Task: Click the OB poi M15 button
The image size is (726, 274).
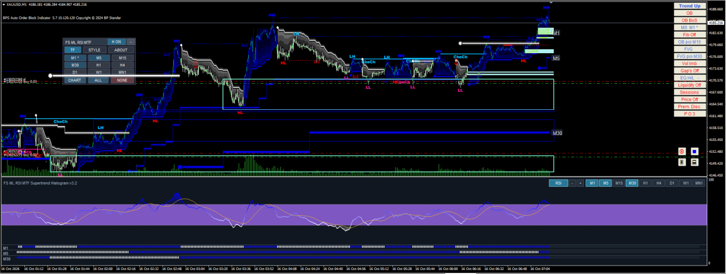Action: click(x=689, y=42)
